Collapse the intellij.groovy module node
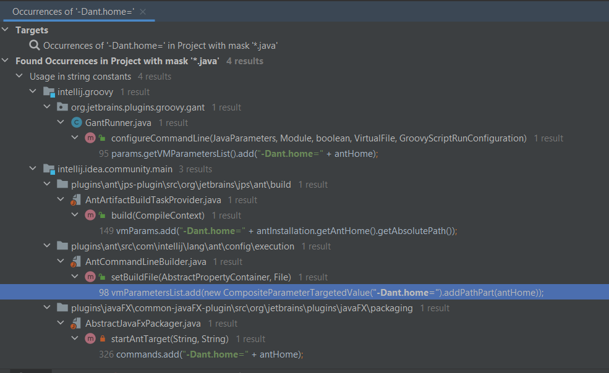Viewport: 609px width, 373px height. click(x=33, y=91)
